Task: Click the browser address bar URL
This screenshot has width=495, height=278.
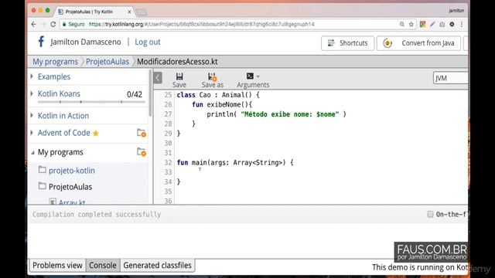Action: coord(201,24)
